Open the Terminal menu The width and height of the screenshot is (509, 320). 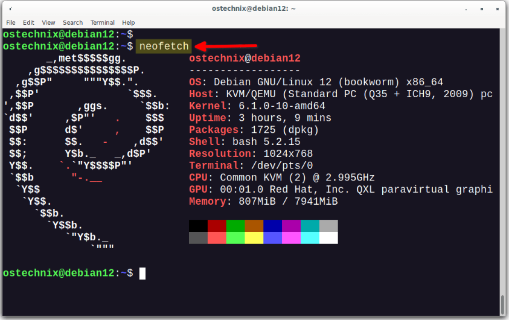(x=103, y=22)
